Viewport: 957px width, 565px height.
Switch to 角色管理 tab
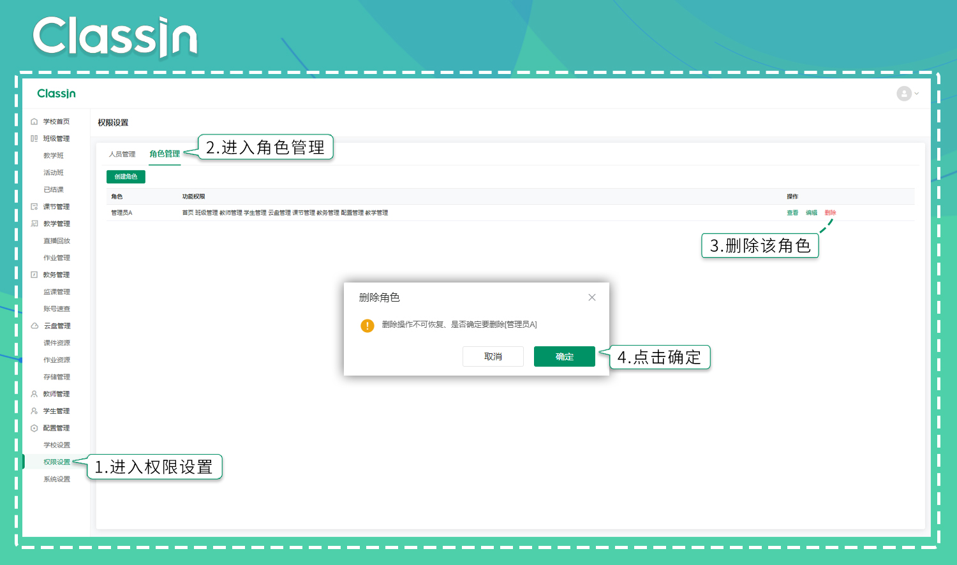pos(165,154)
